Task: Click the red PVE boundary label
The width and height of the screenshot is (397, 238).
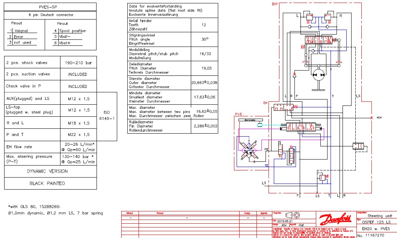Action: click(239, 114)
